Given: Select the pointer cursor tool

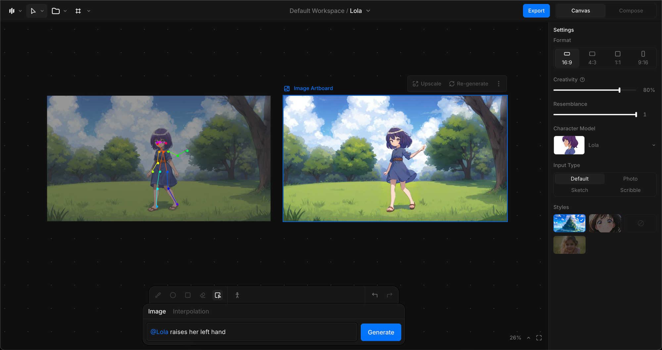Looking at the screenshot, I should click(33, 11).
